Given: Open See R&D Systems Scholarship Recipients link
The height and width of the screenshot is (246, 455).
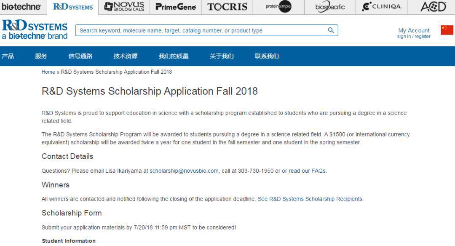Looking at the screenshot, I should (x=310, y=199).
